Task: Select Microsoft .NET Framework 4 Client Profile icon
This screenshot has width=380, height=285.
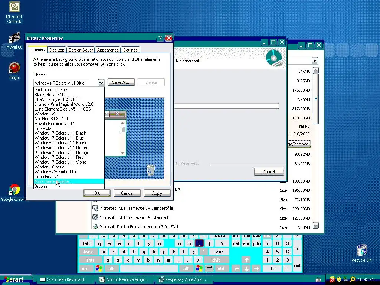Action: [95, 208]
